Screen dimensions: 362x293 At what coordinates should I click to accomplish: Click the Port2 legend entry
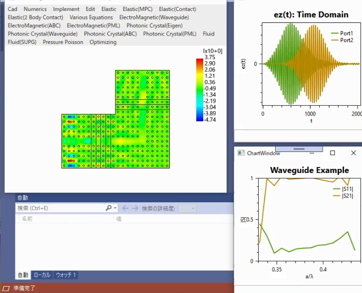[x=342, y=40]
